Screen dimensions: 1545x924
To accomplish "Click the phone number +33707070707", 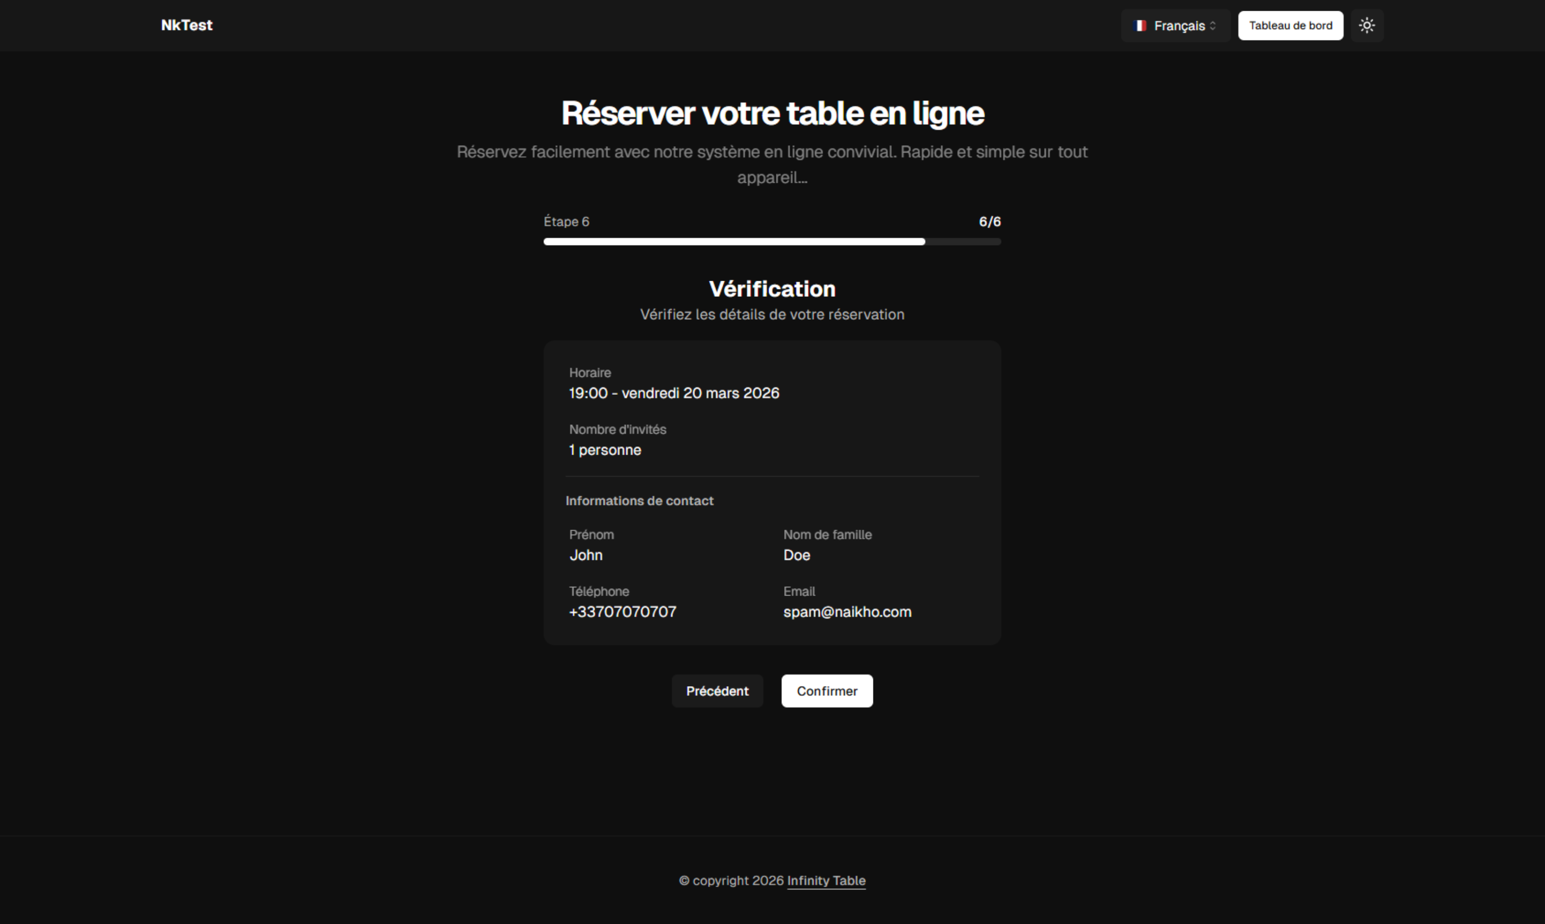I will coord(623,612).
